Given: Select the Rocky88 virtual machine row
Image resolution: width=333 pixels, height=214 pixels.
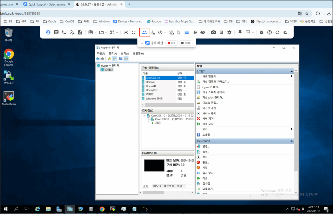Looking at the screenshot, I should click(x=168, y=86).
